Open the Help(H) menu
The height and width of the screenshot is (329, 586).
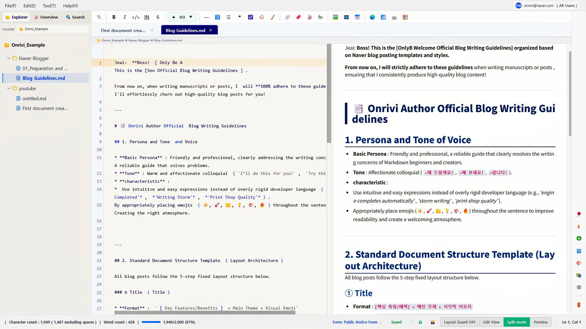point(71,5)
